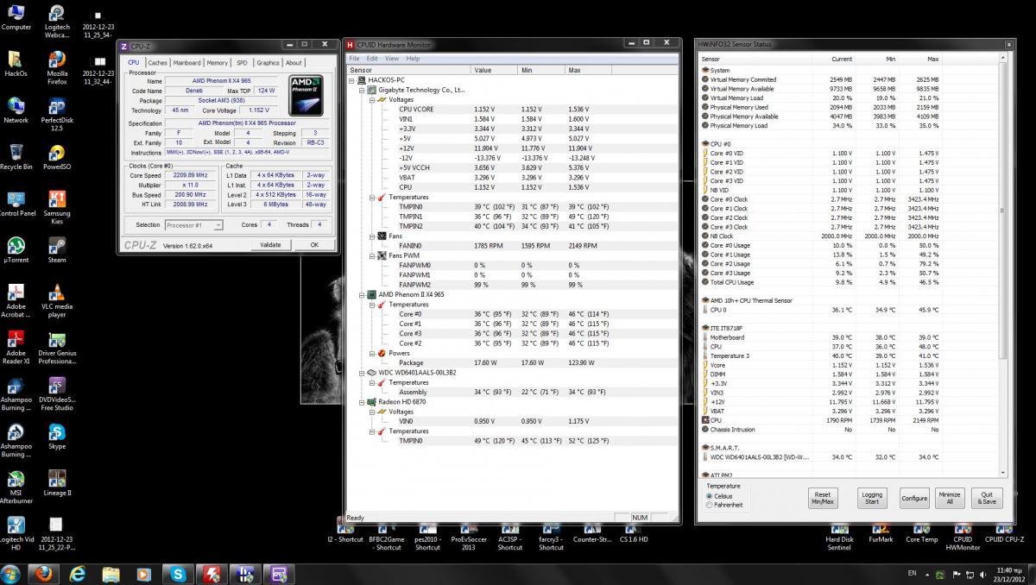Image resolution: width=1036 pixels, height=585 pixels.
Task: Open Windows Explorer from the taskbar
Action: tap(111, 573)
